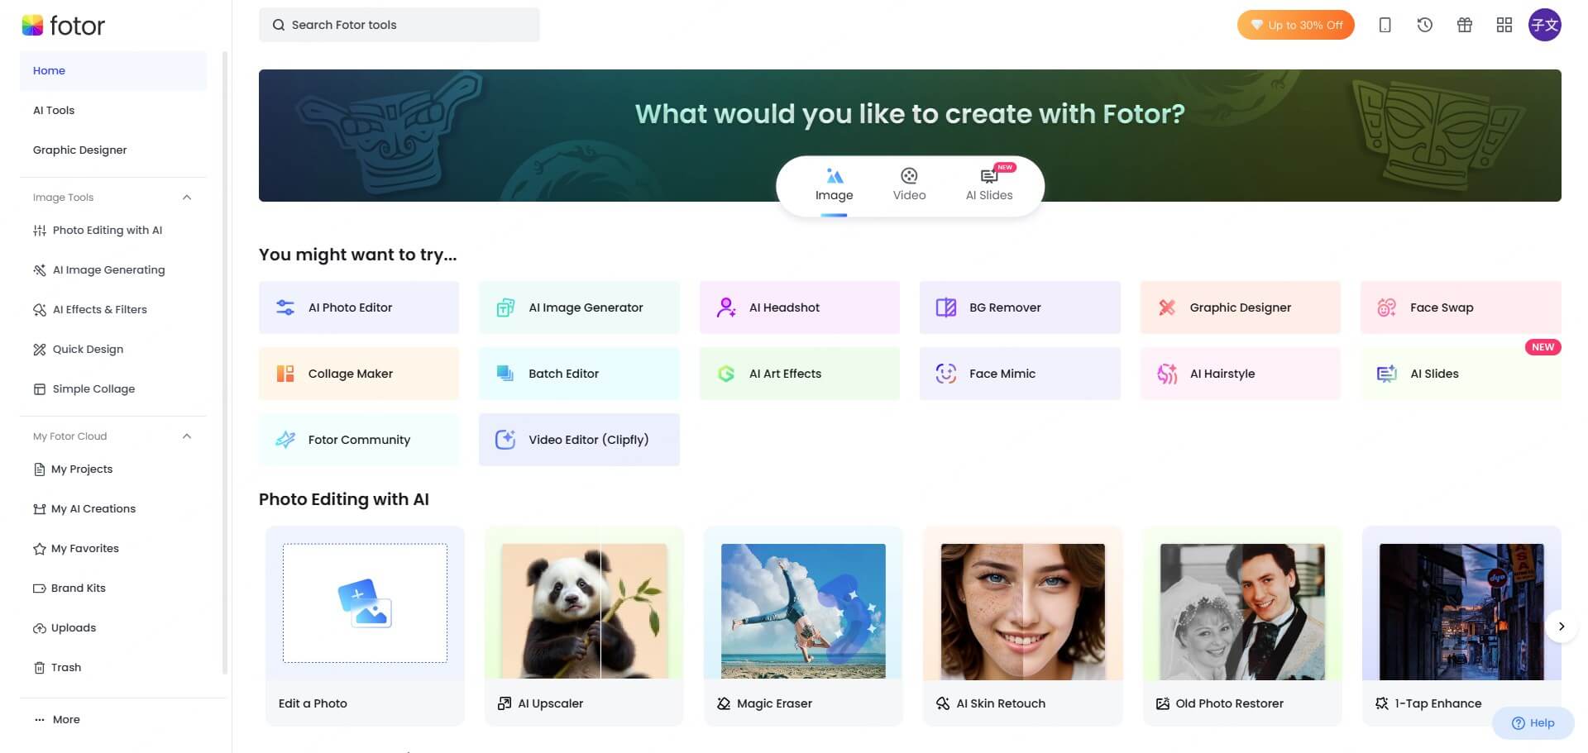Click the Collage Maker tile icon
Screen dimensions: 1588x753
point(285,374)
